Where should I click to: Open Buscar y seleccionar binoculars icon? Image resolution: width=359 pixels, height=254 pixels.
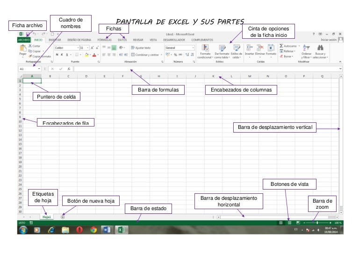pyautogui.click(x=320, y=48)
